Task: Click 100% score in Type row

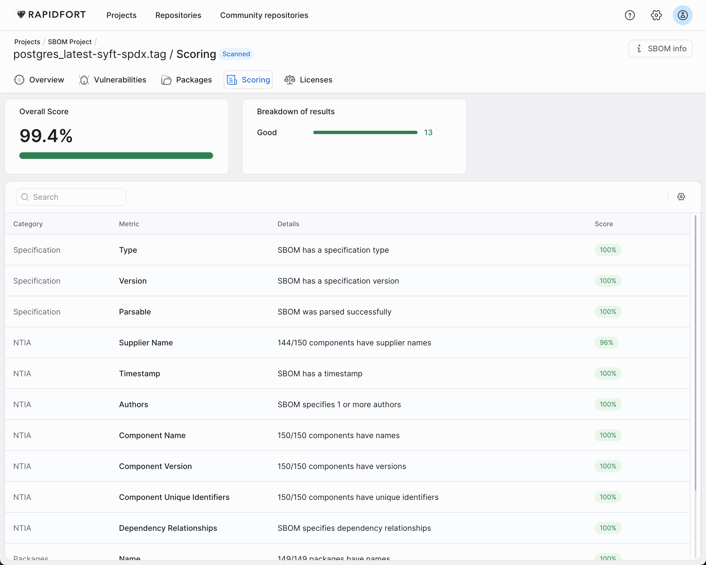Action: pyautogui.click(x=608, y=250)
